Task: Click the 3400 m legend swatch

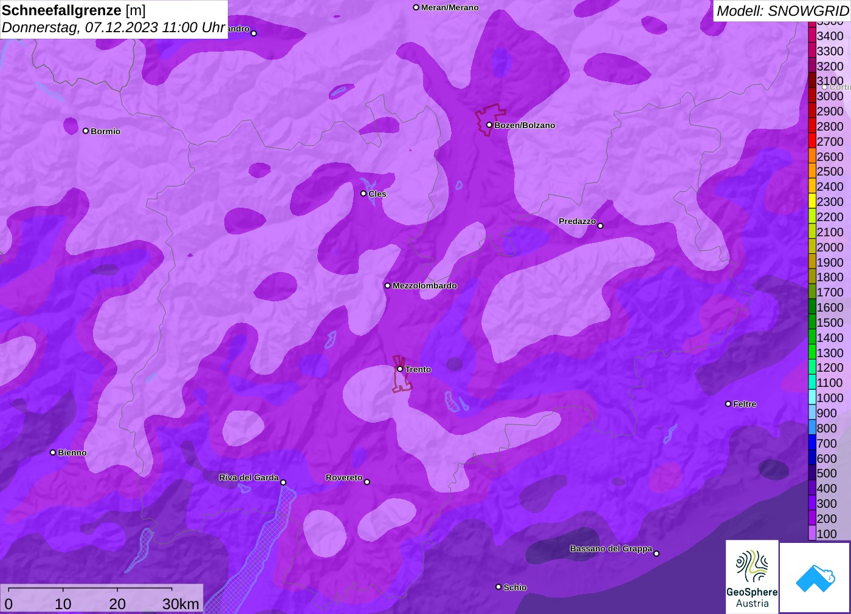Action: [812, 36]
